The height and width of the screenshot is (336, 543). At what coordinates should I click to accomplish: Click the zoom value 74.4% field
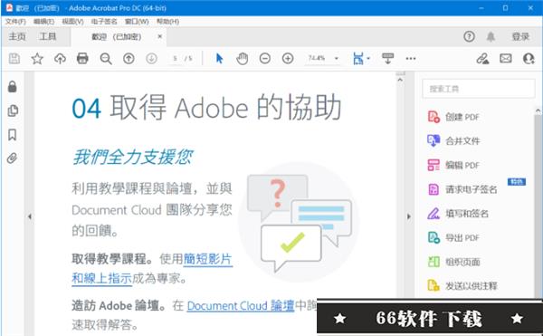tap(317, 58)
